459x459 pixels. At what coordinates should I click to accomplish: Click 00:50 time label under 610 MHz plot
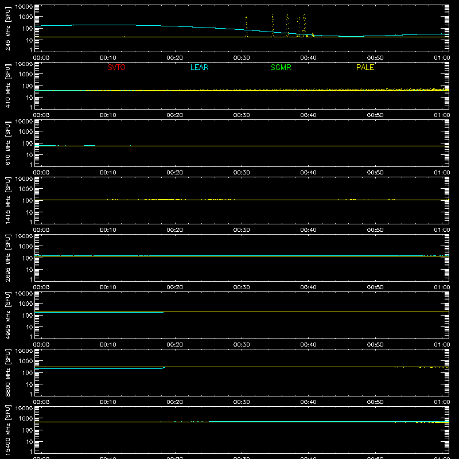[x=375, y=173]
